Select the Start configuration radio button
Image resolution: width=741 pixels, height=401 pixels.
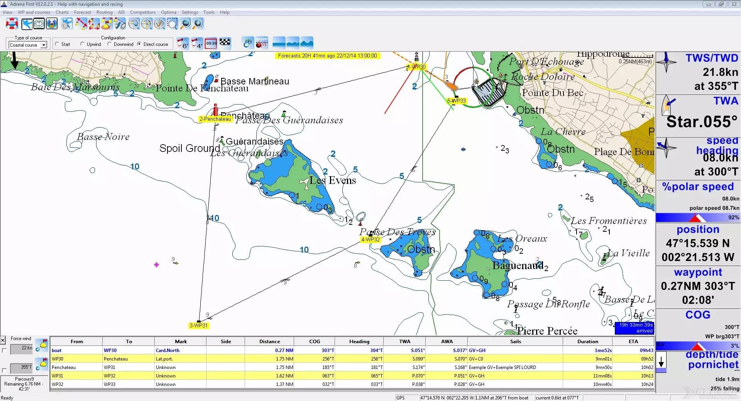[57, 44]
